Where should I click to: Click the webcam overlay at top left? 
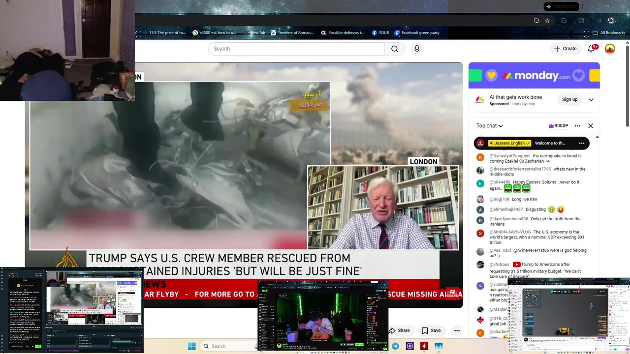click(x=67, y=50)
